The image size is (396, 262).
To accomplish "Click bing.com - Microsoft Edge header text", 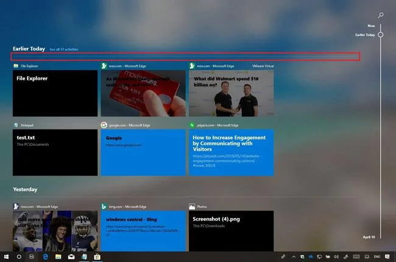I will pos(127,207).
